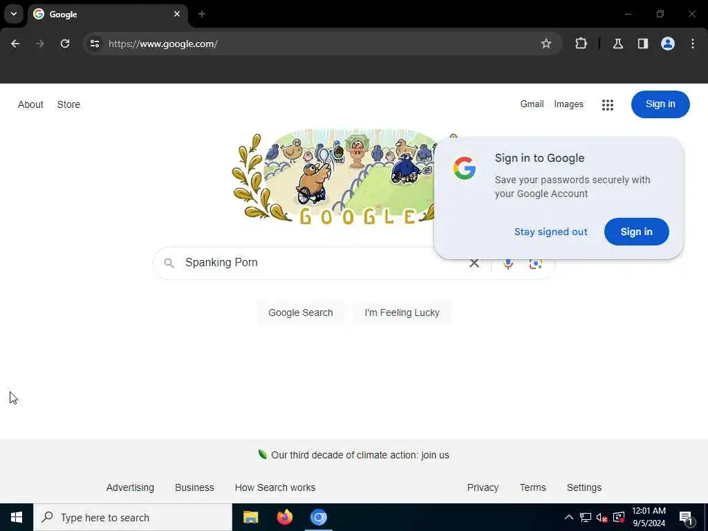This screenshot has height=531, width=708.
Task: Open the tab search dropdown arrow
Action: [14, 14]
